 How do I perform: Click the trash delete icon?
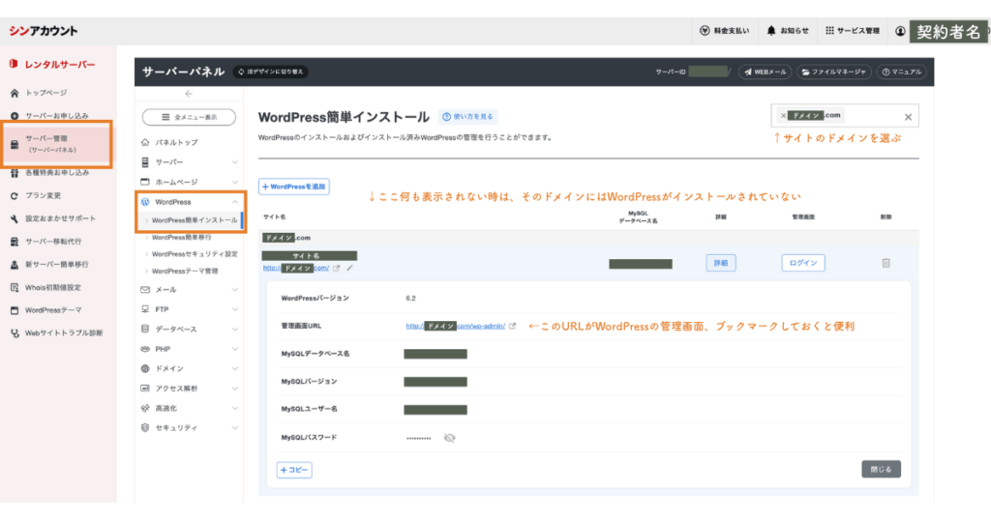886,263
